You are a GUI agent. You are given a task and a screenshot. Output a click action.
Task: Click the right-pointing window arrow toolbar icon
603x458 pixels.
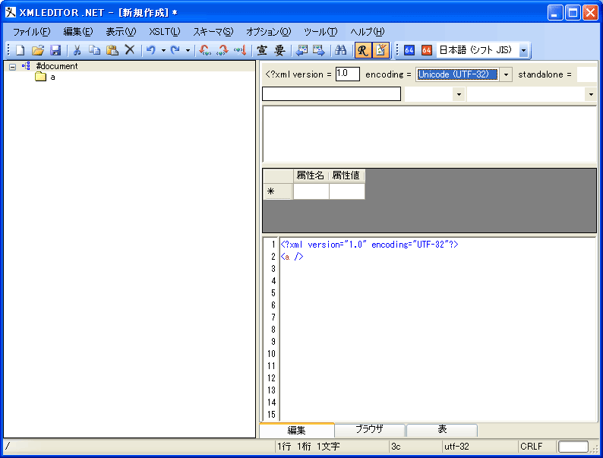pos(319,50)
